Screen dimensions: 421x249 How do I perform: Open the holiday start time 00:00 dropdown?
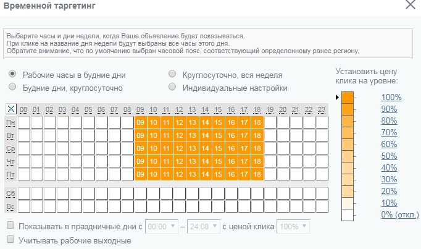(x=162, y=226)
